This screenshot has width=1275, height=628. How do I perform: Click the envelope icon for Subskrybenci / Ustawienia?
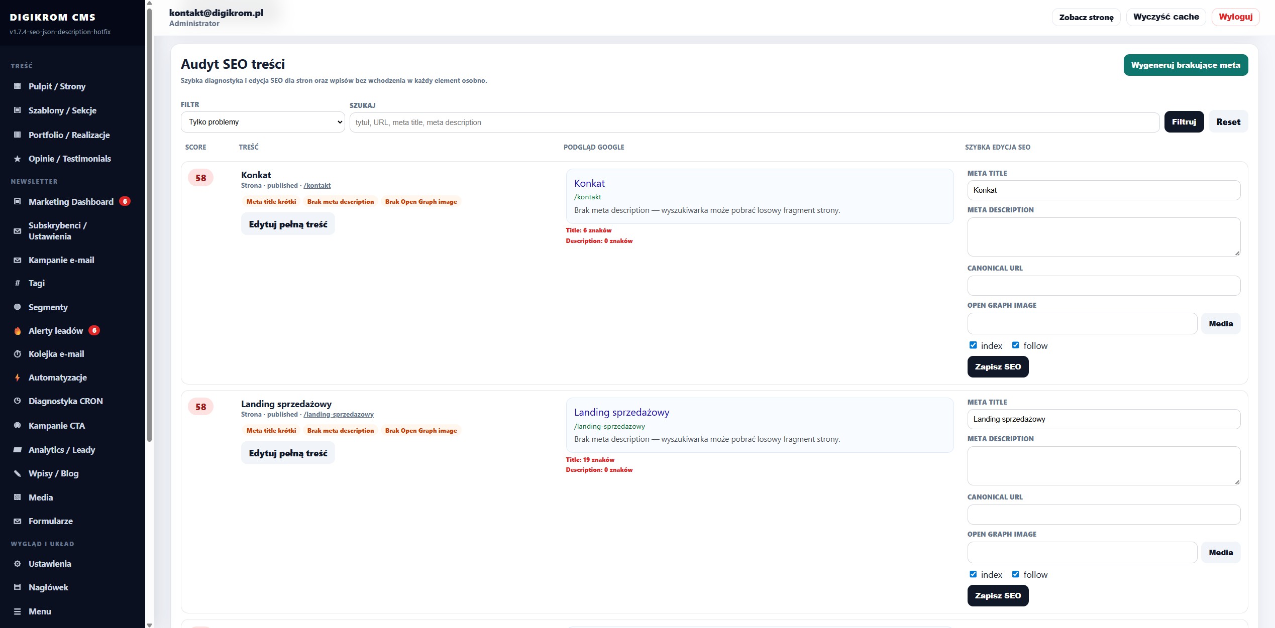click(18, 231)
